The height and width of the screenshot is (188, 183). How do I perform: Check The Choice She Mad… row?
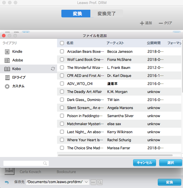point(62,148)
